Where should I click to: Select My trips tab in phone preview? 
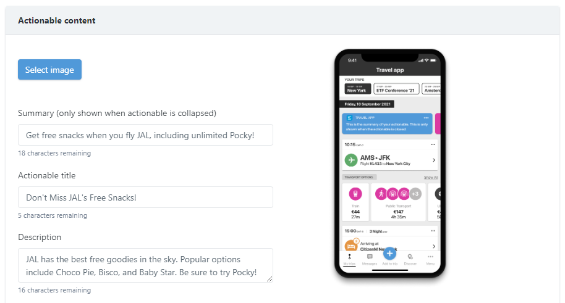349,259
